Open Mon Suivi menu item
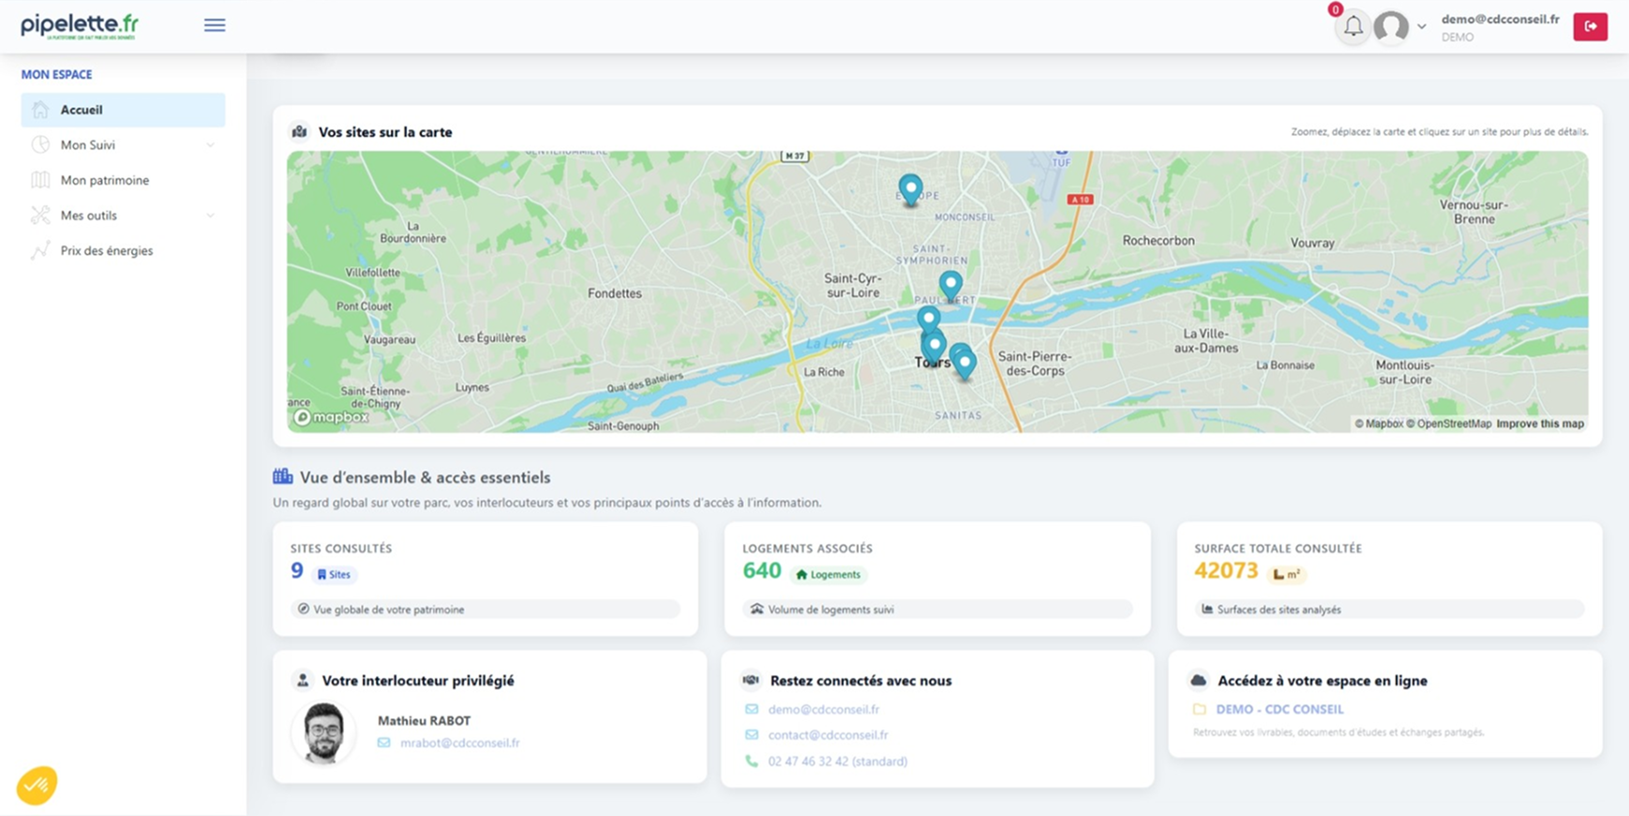Viewport: 1629px width, 816px height. coord(123,145)
